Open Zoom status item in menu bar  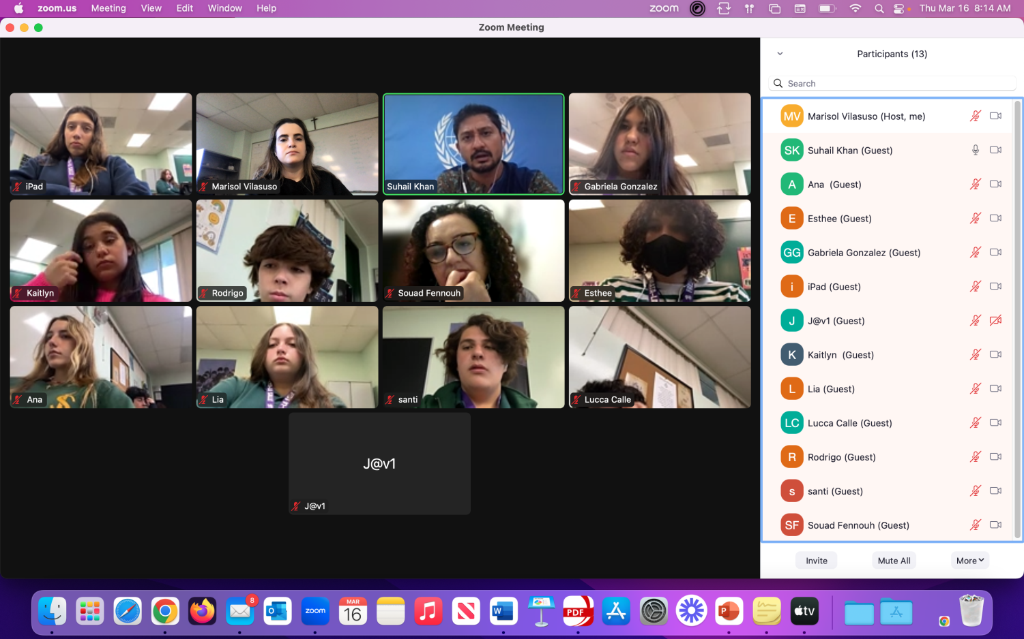coord(664,8)
